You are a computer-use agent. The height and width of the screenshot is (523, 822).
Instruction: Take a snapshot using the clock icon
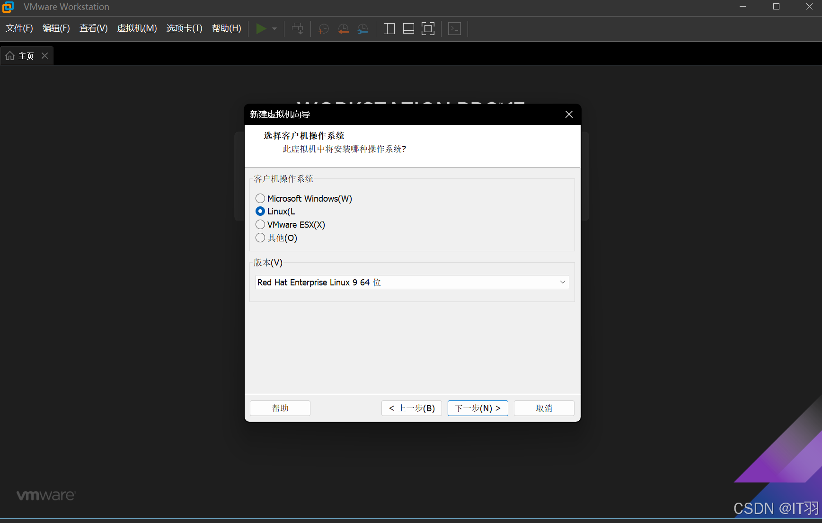point(324,29)
